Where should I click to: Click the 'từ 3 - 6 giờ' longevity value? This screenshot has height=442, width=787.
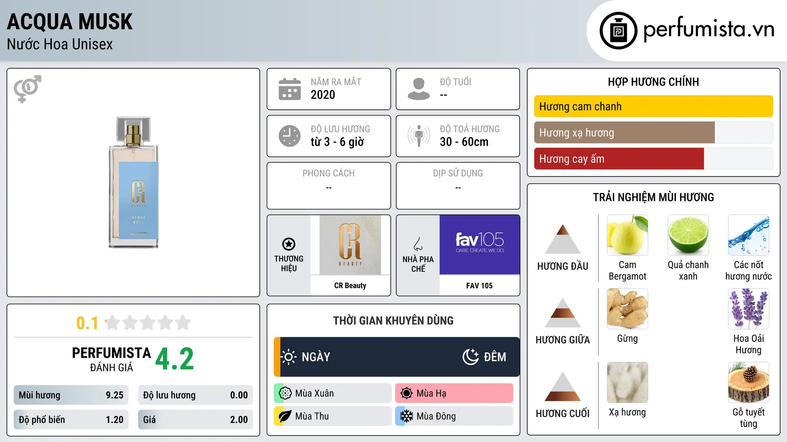click(337, 142)
